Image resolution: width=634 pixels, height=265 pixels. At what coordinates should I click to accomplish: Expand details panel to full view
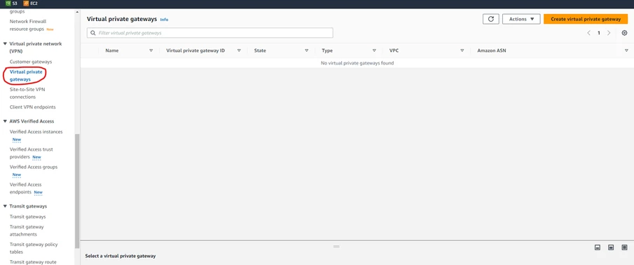tap(624, 247)
